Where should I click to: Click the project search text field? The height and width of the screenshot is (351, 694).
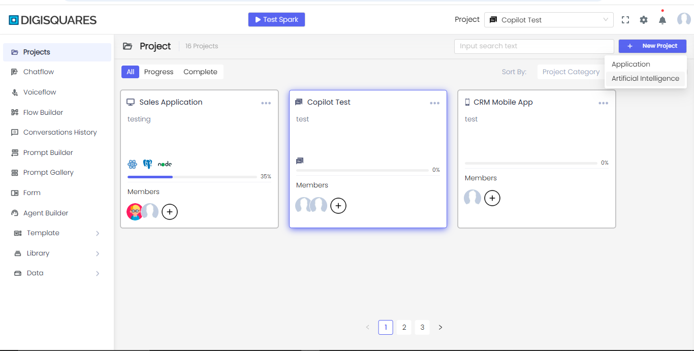[x=534, y=46]
